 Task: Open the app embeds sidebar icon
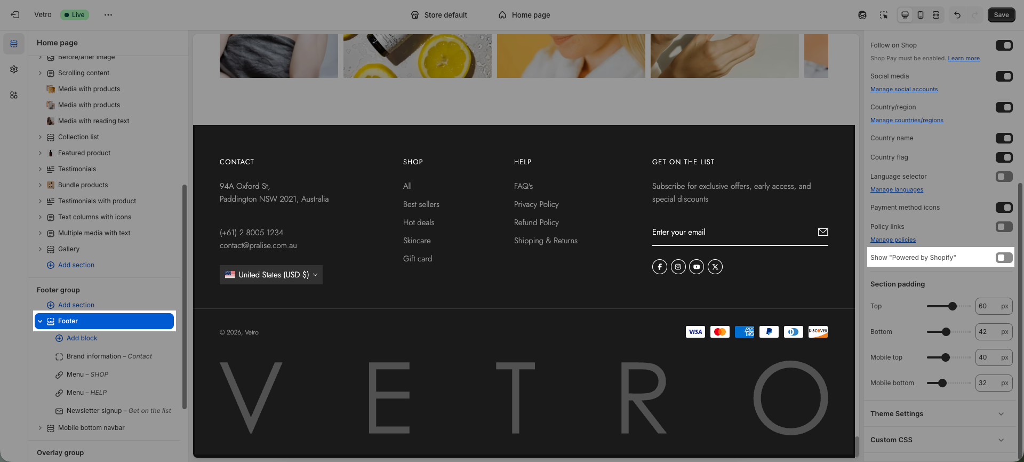tap(14, 95)
